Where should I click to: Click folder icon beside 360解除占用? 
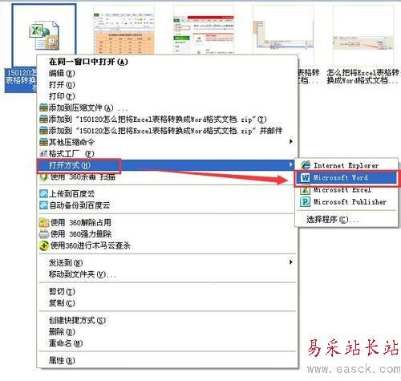[x=44, y=222]
